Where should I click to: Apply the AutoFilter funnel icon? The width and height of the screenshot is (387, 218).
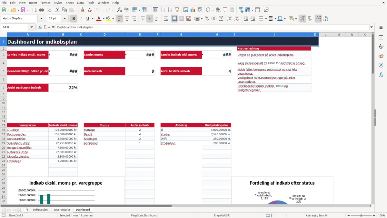(177, 10)
